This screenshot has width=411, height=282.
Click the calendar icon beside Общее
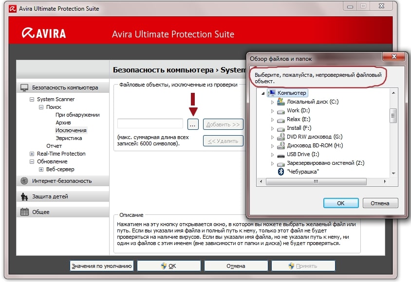[x=24, y=212]
